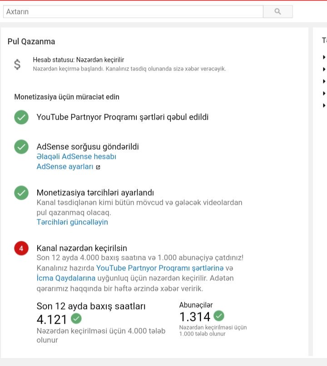Click Nəzərdən keçirmə başlandı status description
The image size is (327, 366).
click(x=129, y=69)
